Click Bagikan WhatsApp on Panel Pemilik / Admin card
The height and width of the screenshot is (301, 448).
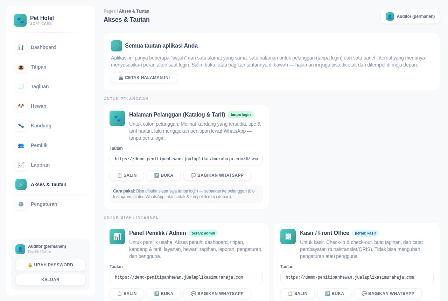tap(217, 294)
